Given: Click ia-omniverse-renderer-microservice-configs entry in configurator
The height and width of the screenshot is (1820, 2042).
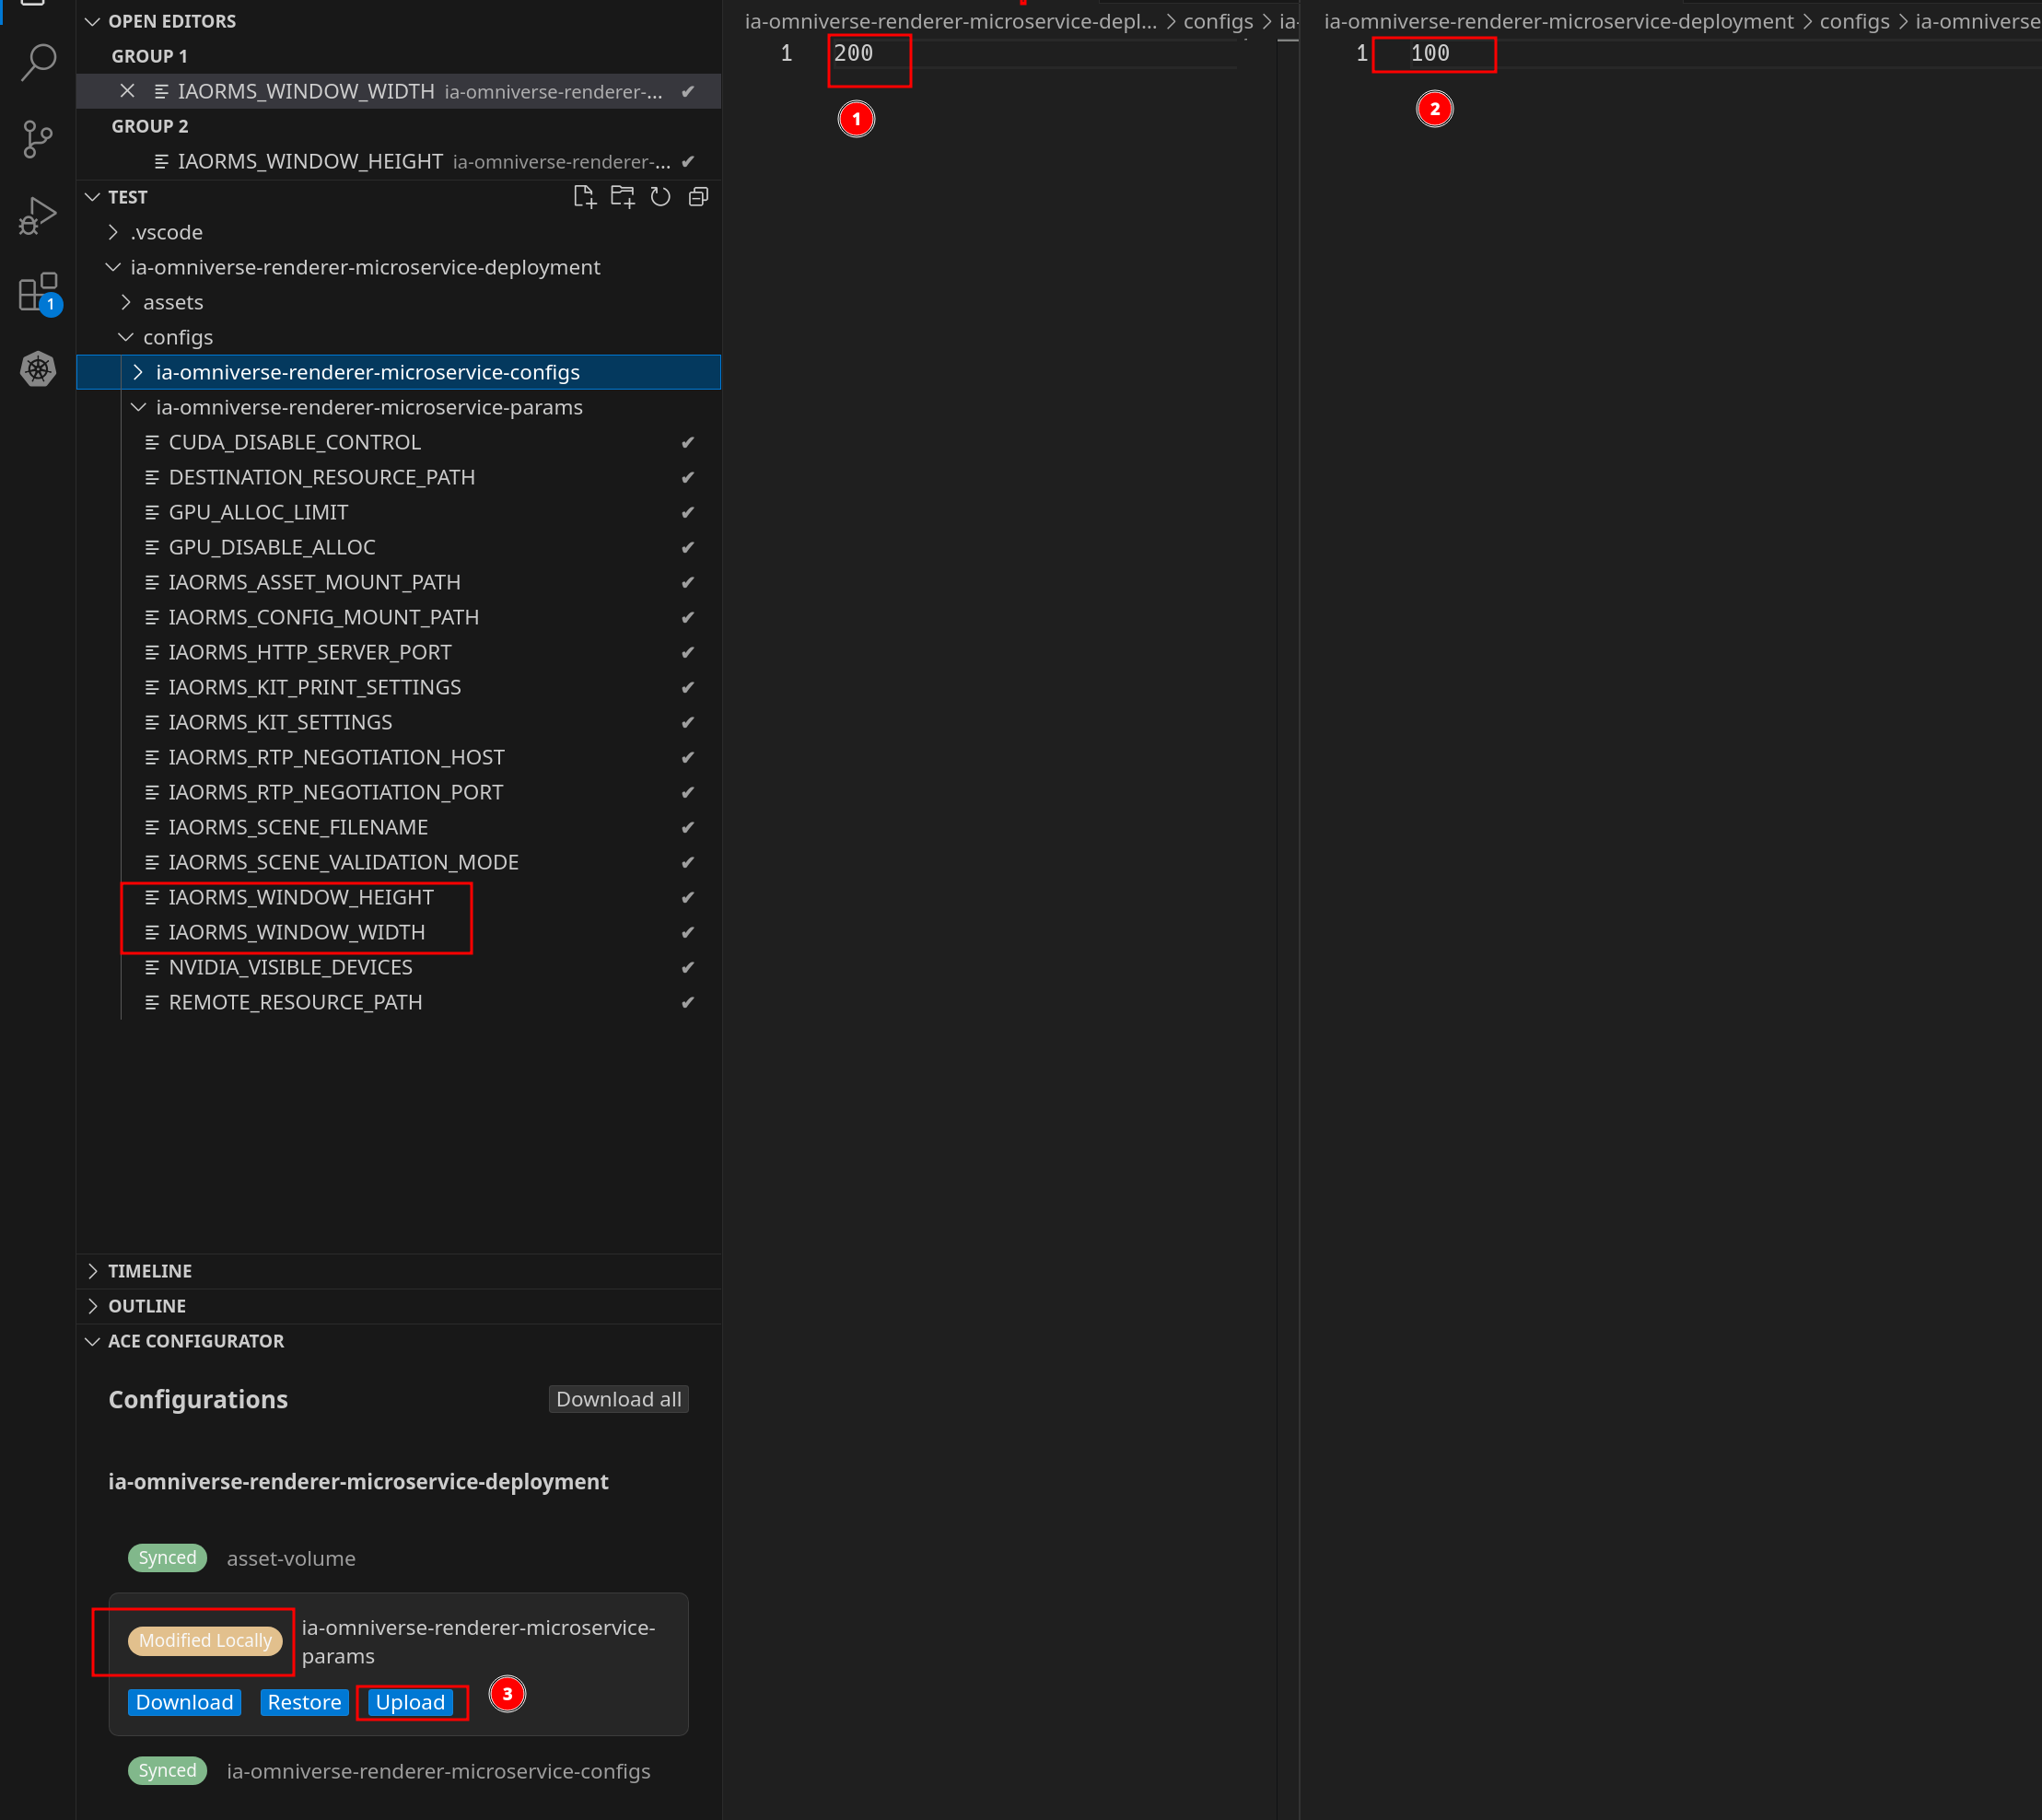Looking at the screenshot, I should tap(438, 1771).
